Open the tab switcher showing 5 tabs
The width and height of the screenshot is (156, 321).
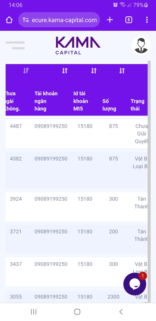tap(129, 20)
